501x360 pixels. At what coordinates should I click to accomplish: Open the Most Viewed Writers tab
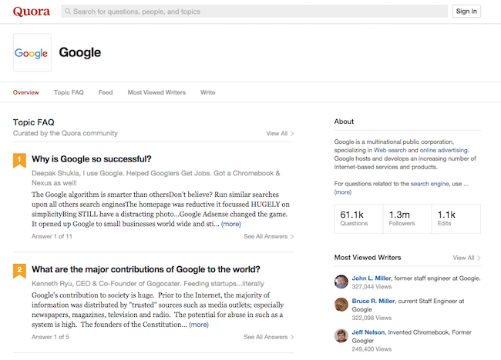click(x=156, y=92)
